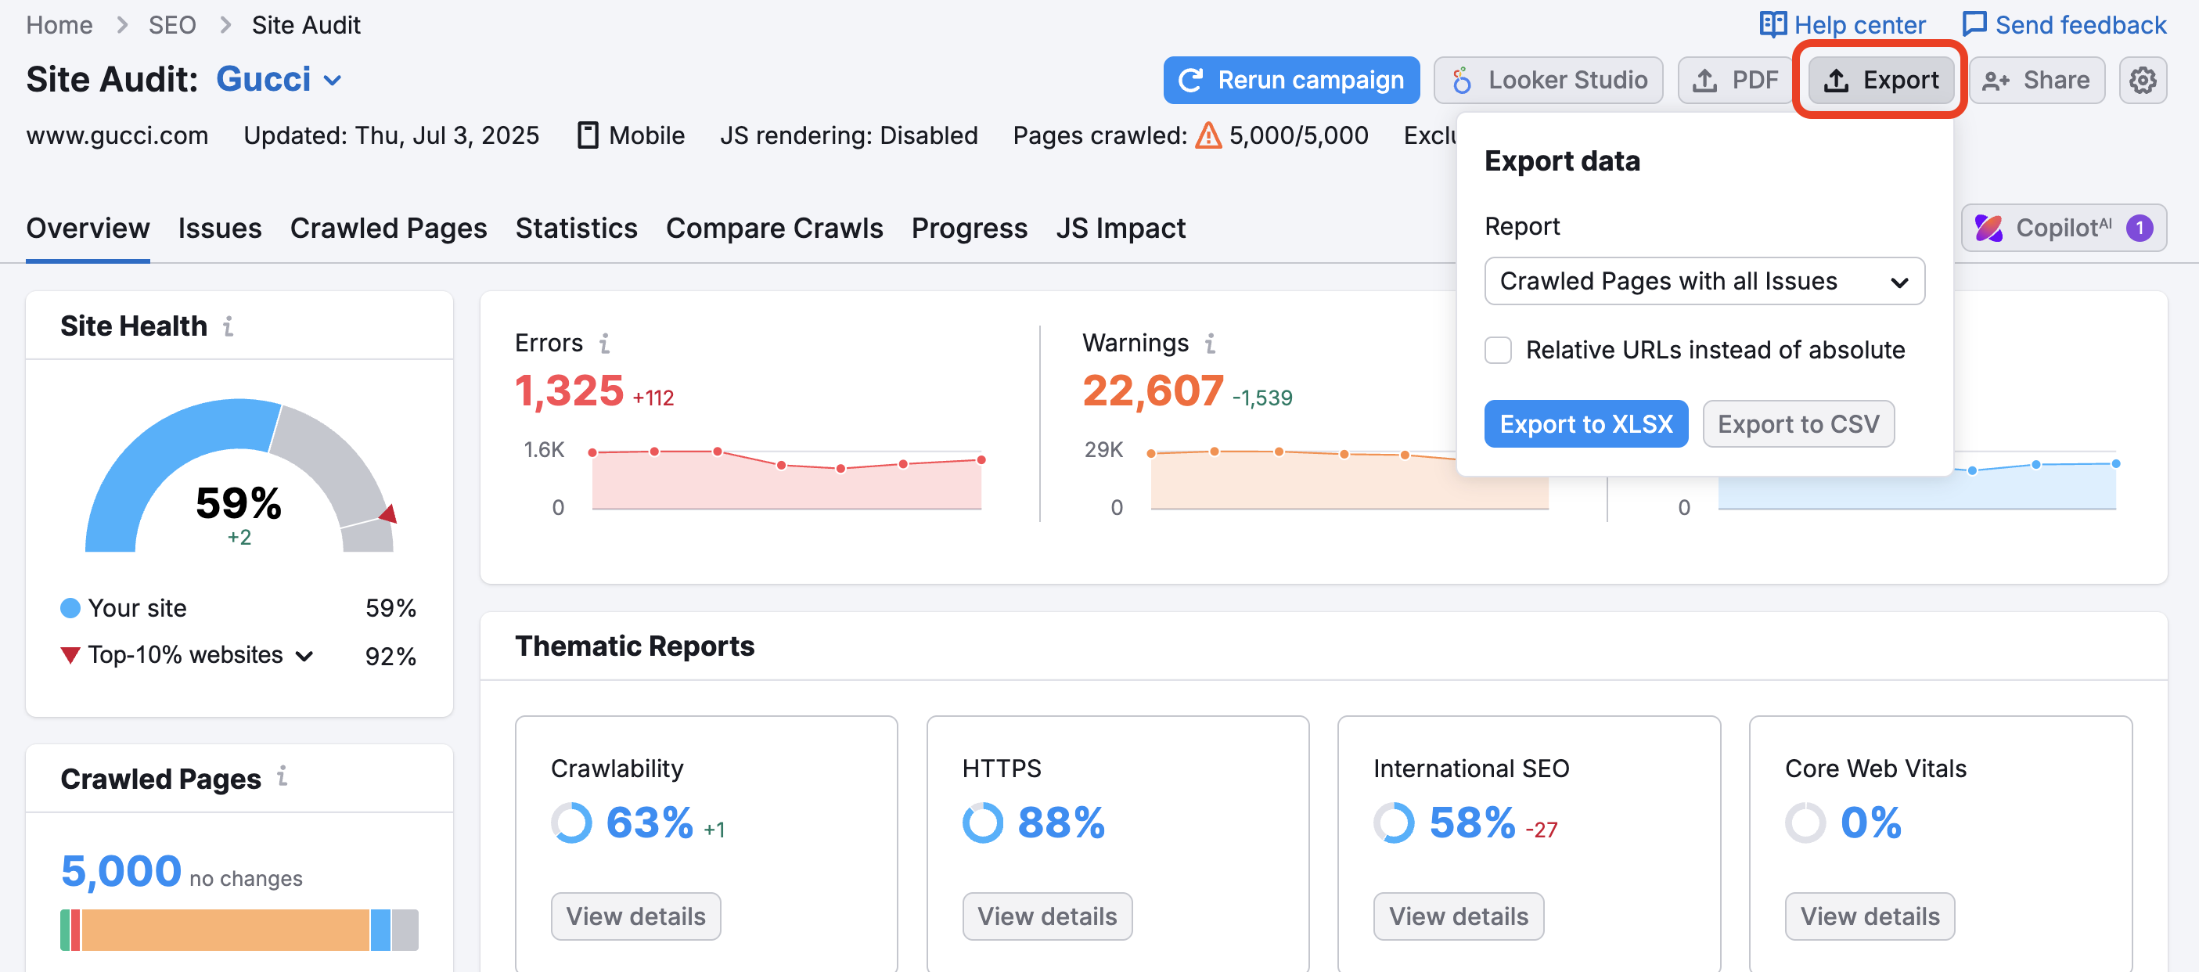Click the Errors info icon
The width and height of the screenshot is (2199, 972).
click(x=604, y=343)
